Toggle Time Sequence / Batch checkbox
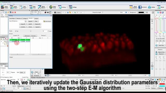 [1, 77]
